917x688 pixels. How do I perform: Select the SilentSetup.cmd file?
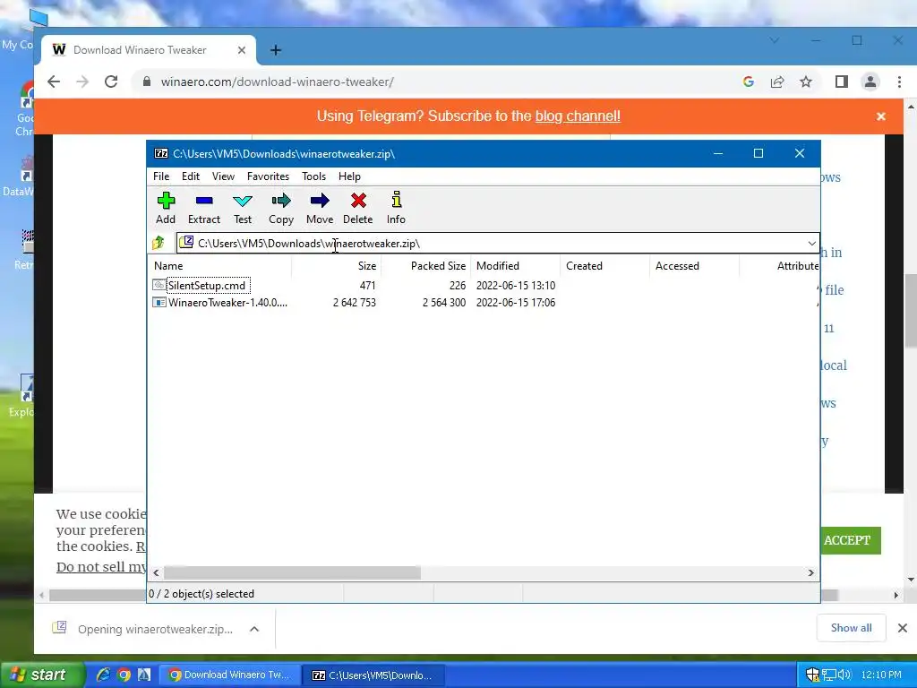[207, 286]
